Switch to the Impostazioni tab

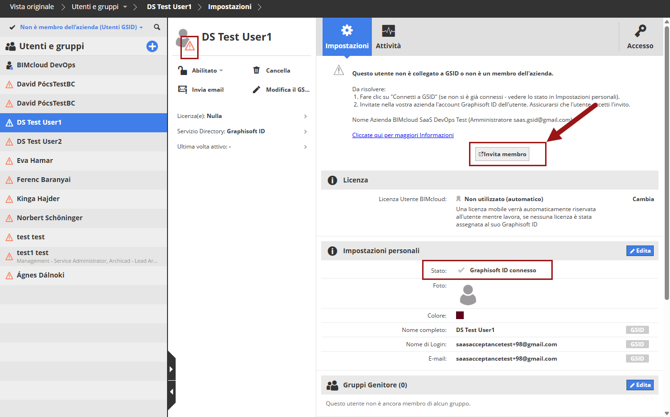[347, 37]
